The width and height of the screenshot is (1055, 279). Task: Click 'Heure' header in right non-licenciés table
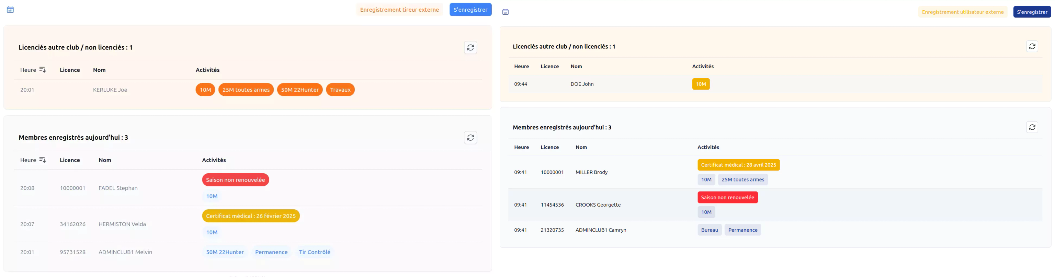click(521, 66)
